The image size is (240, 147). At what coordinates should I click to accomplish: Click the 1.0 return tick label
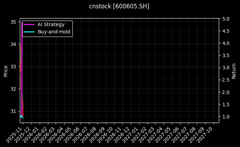(225, 117)
